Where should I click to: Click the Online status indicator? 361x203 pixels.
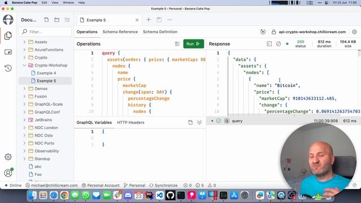13,186
